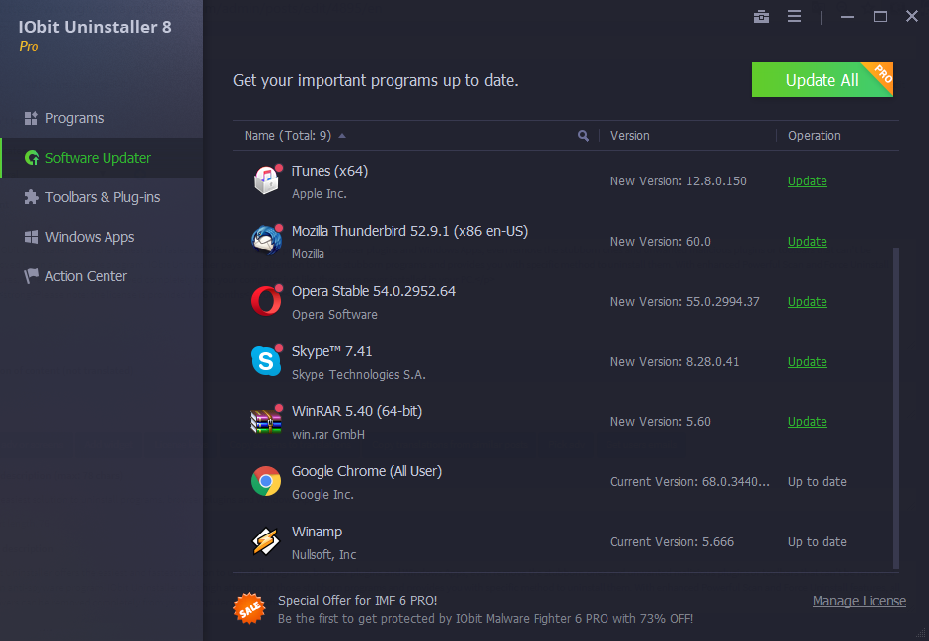The height and width of the screenshot is (641, 929).
Task: Click the Mozilla Thunderbird icon
Action: pyautogui.click(x=266, y=240)
